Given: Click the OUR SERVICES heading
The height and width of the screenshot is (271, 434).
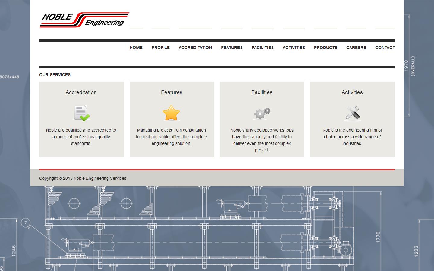Looking at the screenshot, I should tap(55, 75).
